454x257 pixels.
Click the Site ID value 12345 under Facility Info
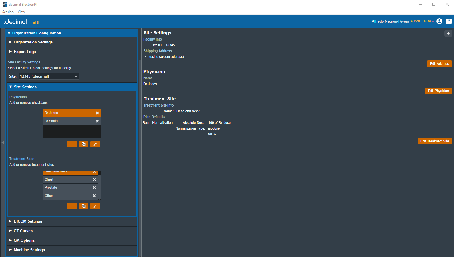point(170,45)
